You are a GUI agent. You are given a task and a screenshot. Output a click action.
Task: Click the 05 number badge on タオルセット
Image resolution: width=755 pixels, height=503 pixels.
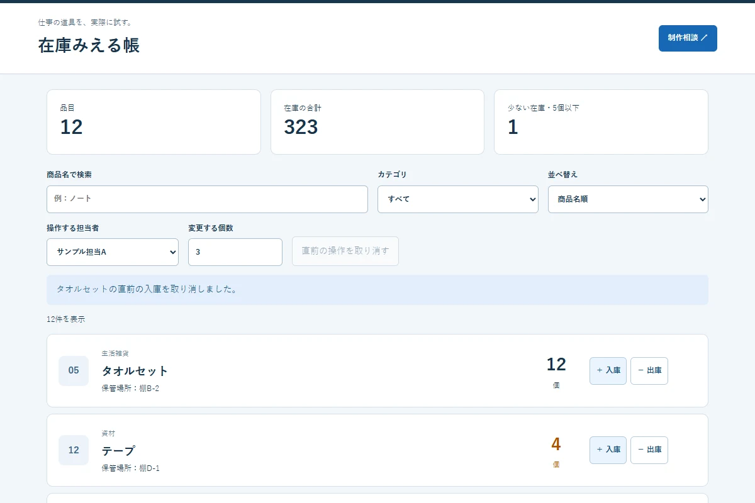coord(74,370)
